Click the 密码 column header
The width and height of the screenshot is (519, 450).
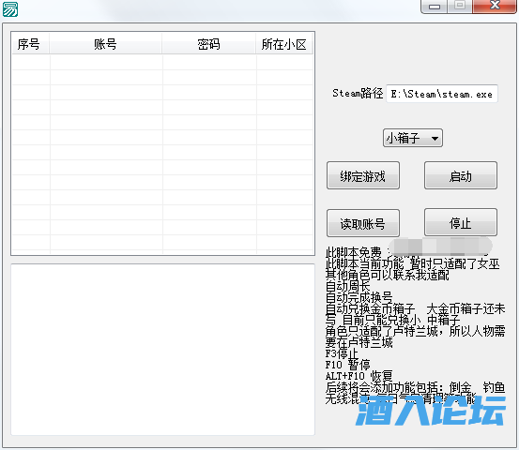[x=209, y=44]
